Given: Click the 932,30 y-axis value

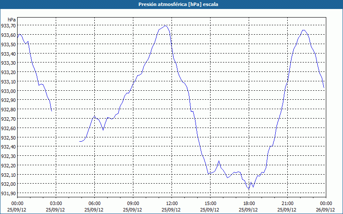Looking at the screenshot, I should (x=8, y=156).
